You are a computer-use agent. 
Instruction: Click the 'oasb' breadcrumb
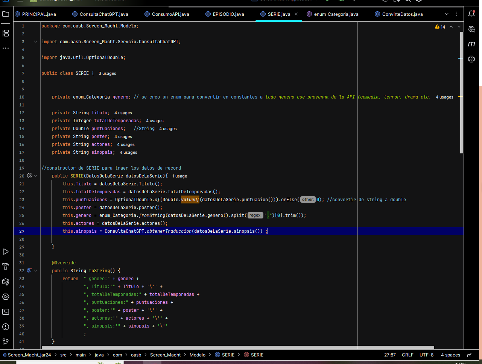[136, 355]
